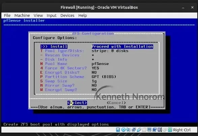Select the Install option row
Screen dimensions: 198x136
(x=97, y=46)
